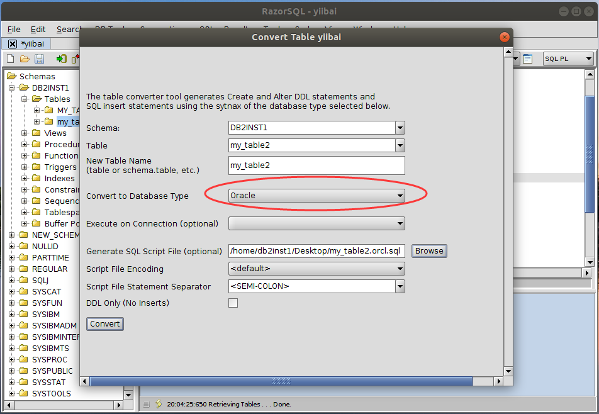Screen dimensions: 599x414
Task: Click the Convert button
Action: pos(105,324)
